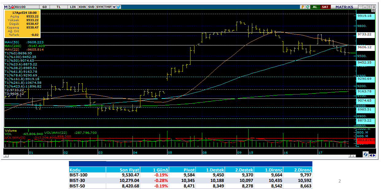Select the SYM toolbar item
Screen dimensions: 381x189
pyautogui.click(x=99, y=7)
